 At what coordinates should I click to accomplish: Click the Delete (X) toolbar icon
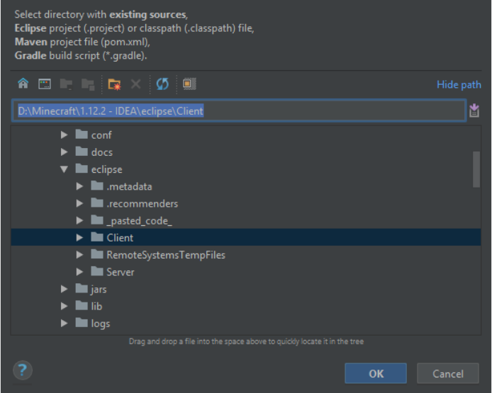(135, 84)
